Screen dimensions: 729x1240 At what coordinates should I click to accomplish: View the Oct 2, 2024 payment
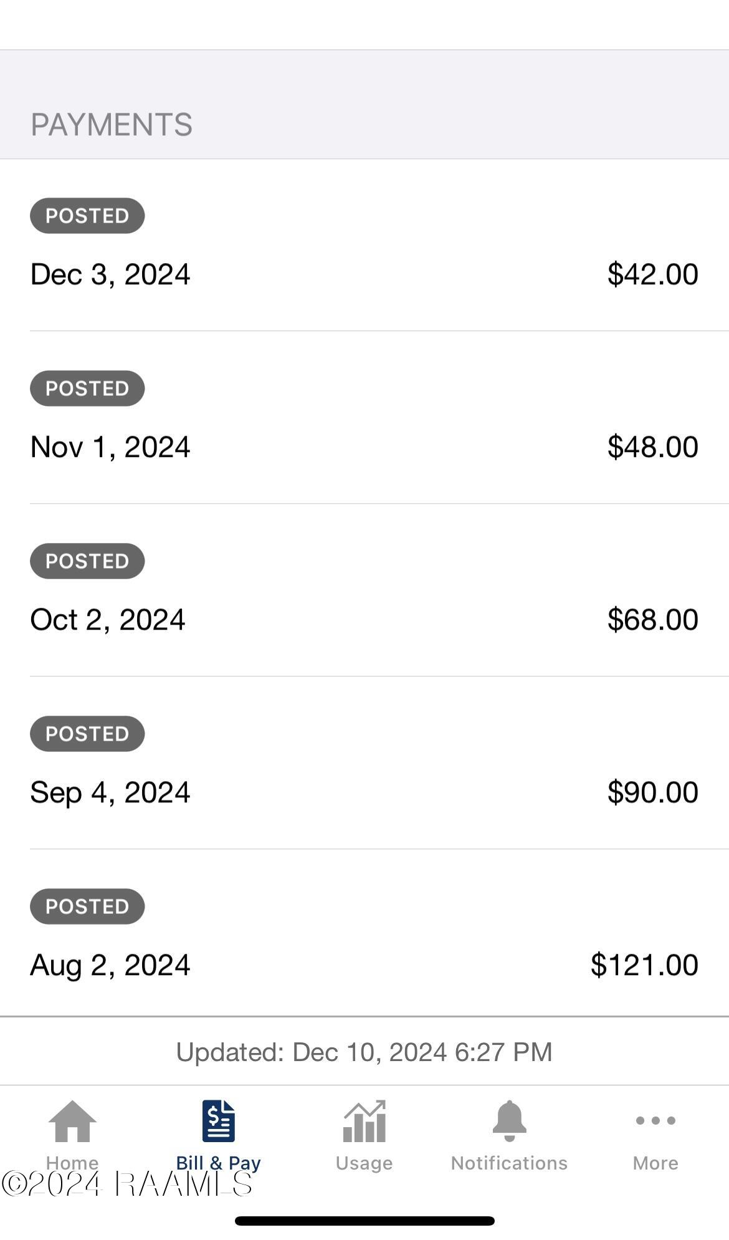click(108, 620)
